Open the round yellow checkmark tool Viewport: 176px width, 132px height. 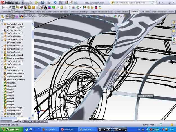92,7
